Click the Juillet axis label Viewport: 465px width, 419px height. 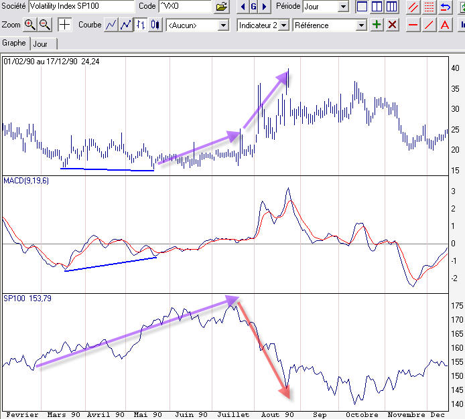(233, 414)
